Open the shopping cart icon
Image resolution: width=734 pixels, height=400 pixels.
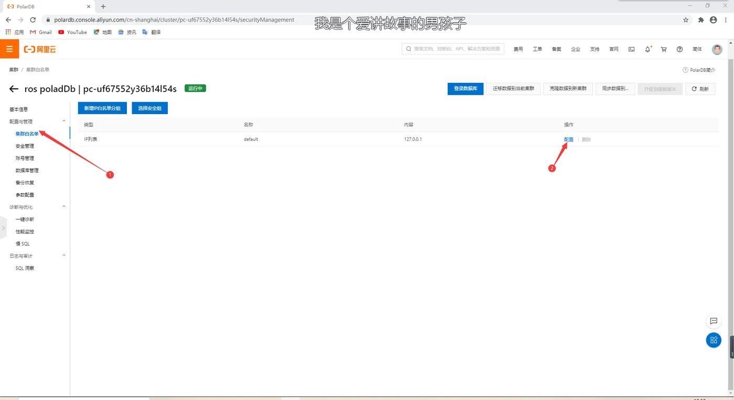(x=664, y=49)
